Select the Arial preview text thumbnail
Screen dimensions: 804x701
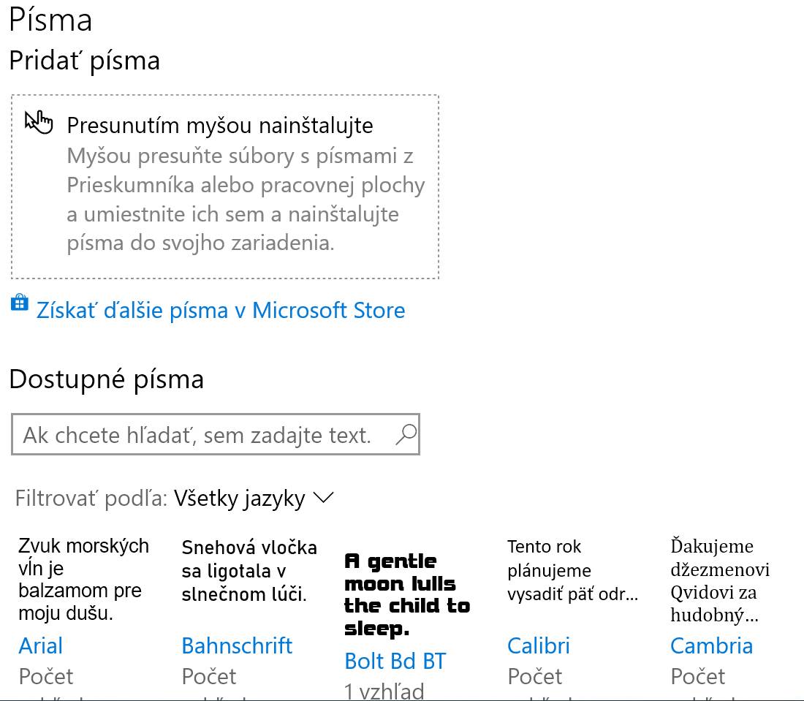(x=83, y=580)
